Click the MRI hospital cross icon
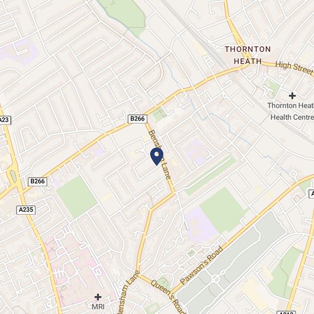 click(x=98, y=297)
